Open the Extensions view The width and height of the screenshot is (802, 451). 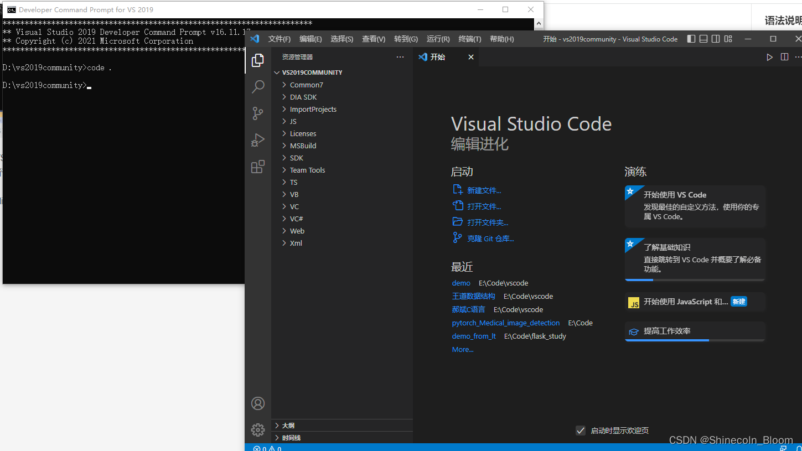coord(258,167)
